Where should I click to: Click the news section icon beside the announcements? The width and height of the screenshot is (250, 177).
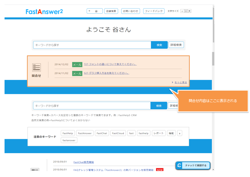pos(35,170)
